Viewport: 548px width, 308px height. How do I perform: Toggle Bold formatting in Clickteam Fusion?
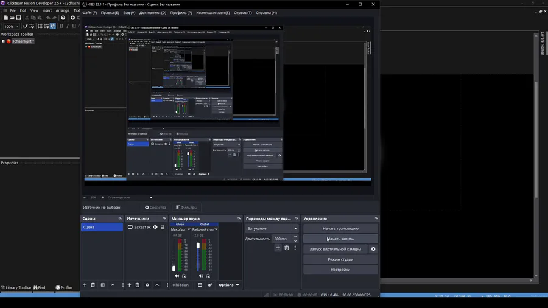pyautogui.click(x=61, y=26)
